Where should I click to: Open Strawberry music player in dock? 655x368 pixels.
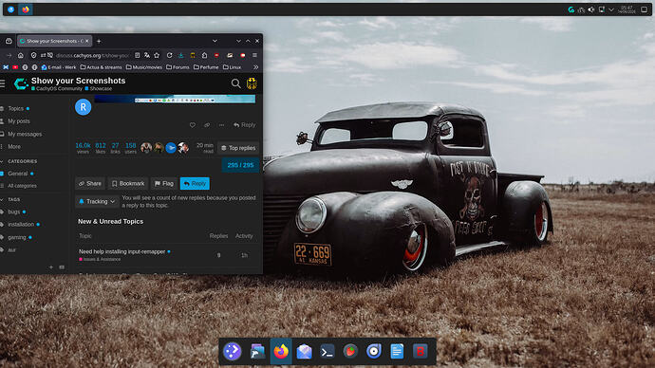[x=350, y=351]
